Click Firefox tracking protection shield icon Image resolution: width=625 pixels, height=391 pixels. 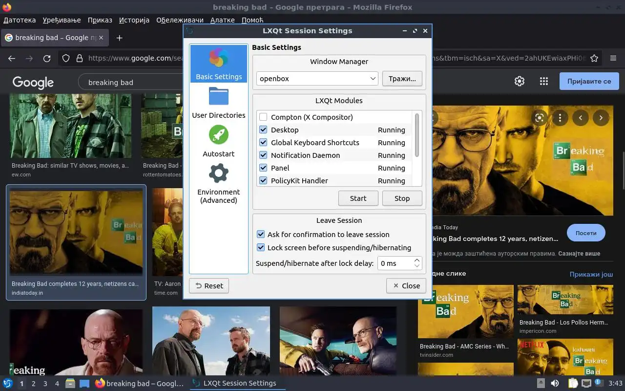pos(66,58)
